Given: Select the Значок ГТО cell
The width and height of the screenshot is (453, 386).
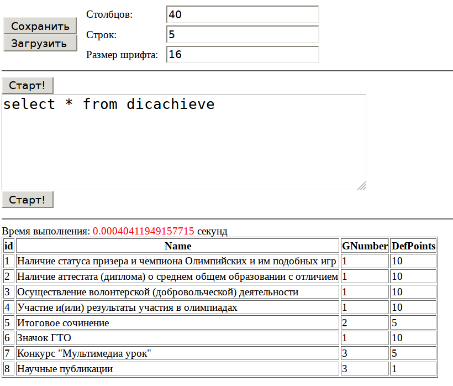Looking at the screenshot, I should point(178,338).
